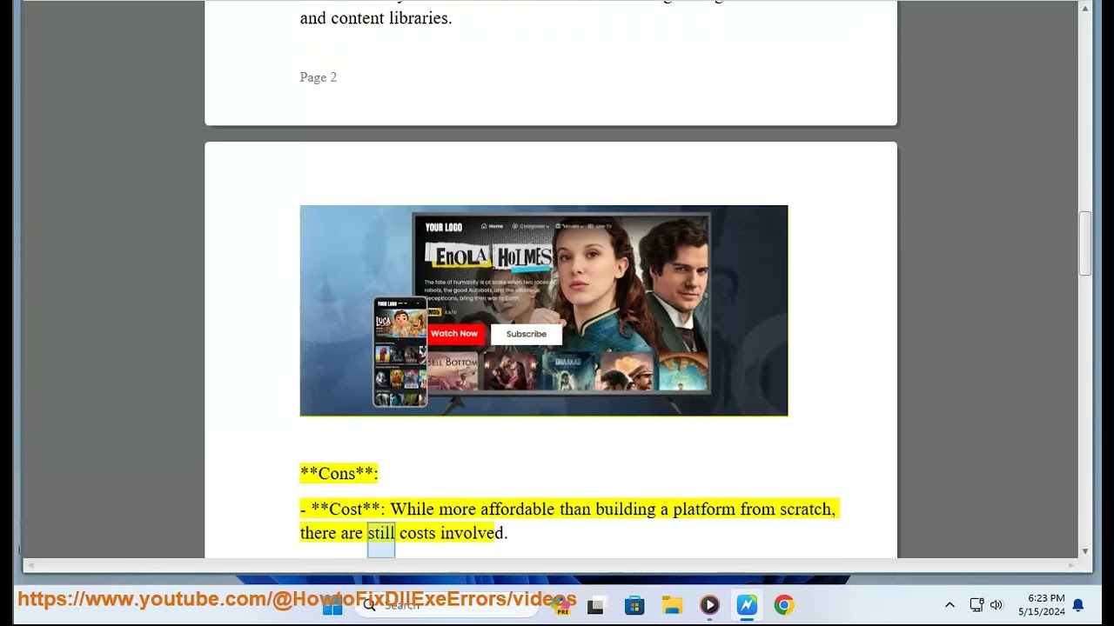This screenshot has height=626, width=1114.
Task: Click the highlighted word "**Cost**"
Action: tap(346, 509)
